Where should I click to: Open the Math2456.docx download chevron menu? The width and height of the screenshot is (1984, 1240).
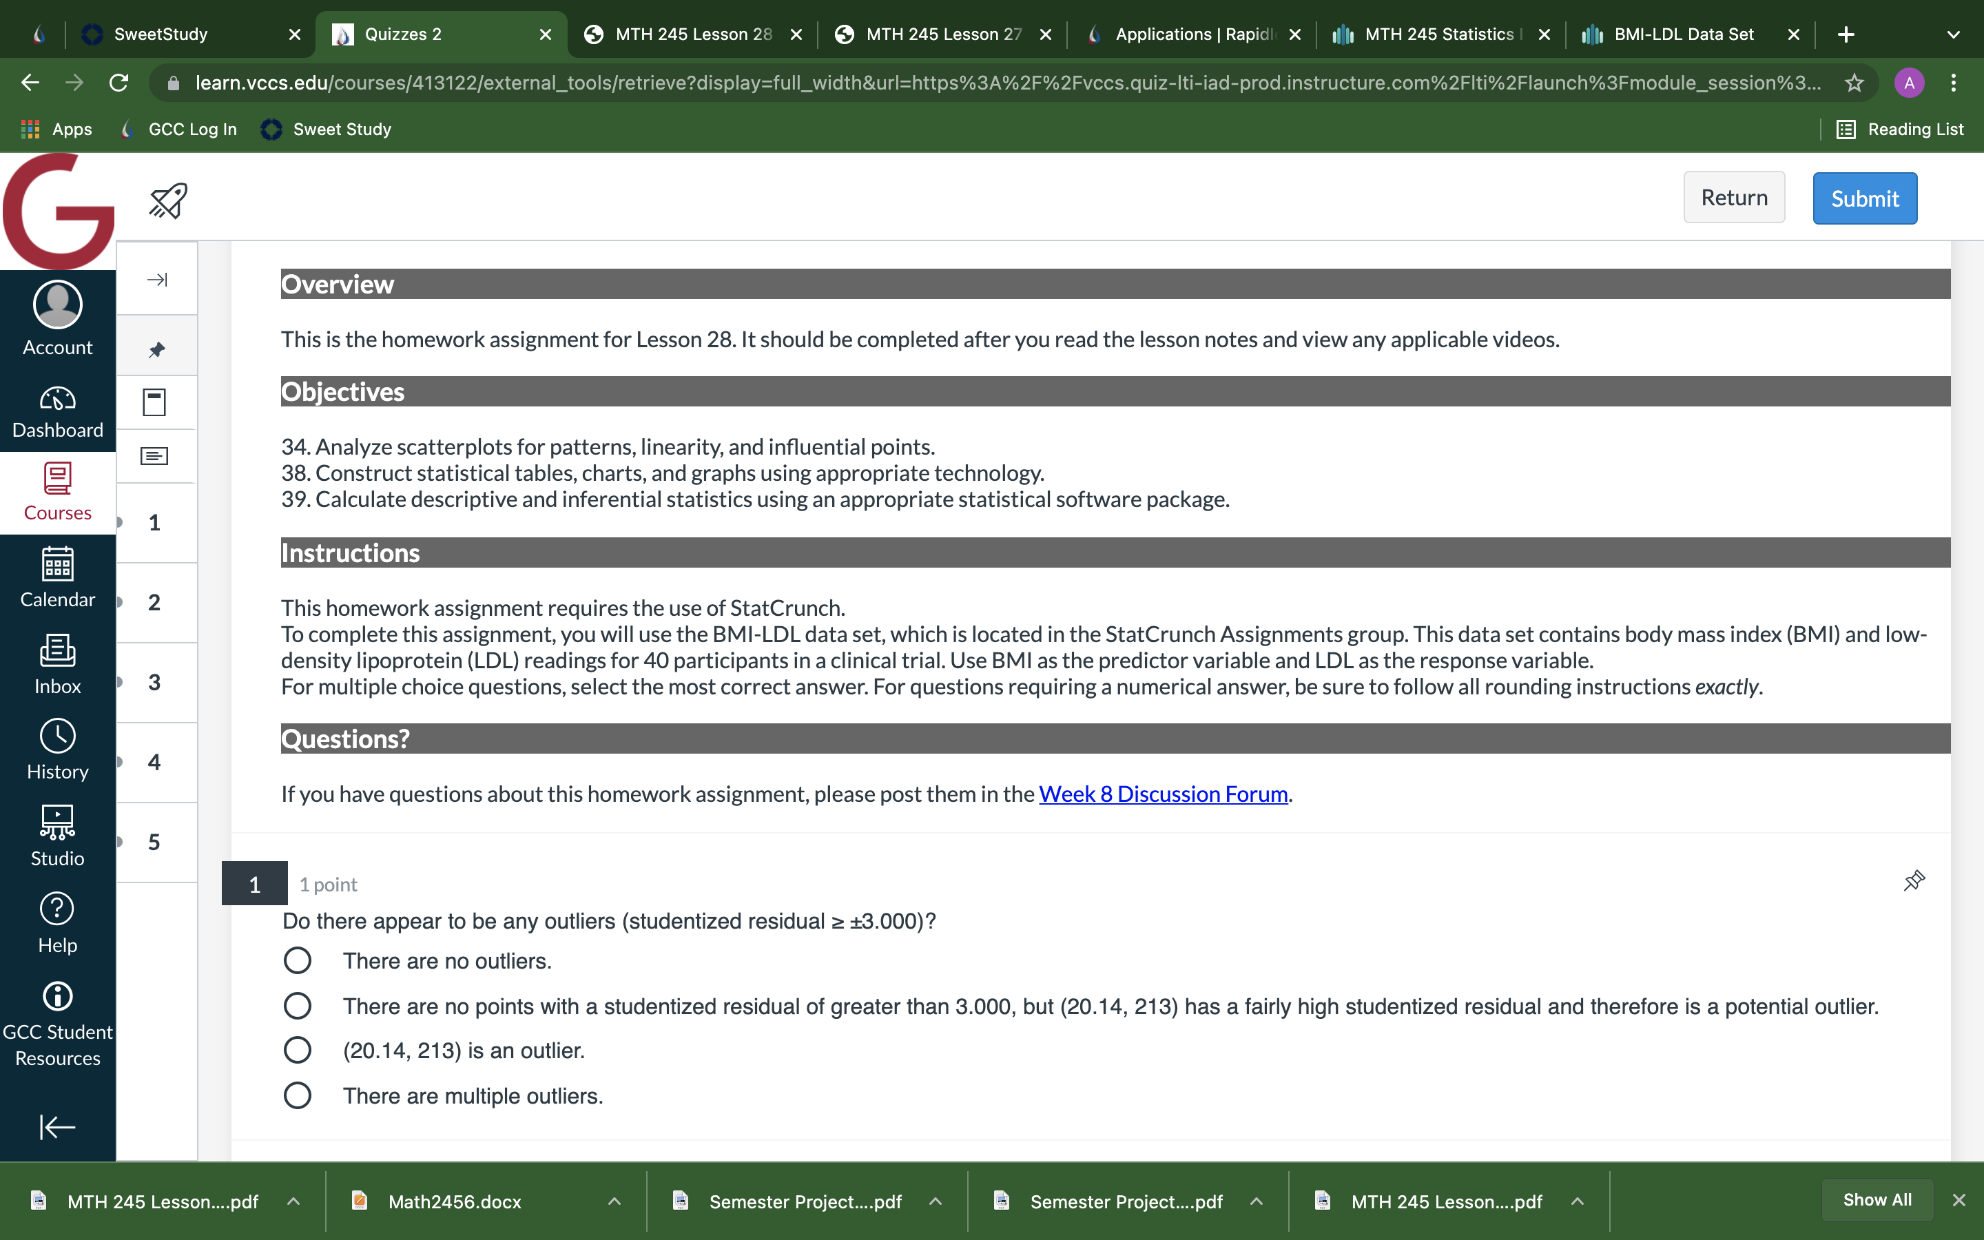[614, 1201]
